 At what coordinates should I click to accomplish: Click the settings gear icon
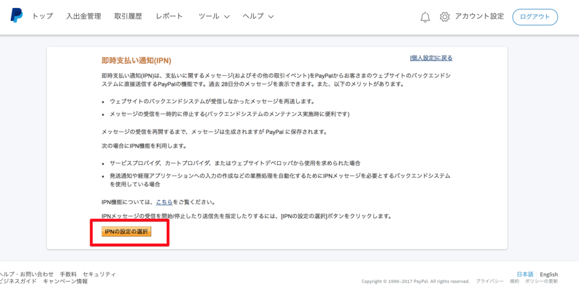pyautogui.click(x=444, y=16)
